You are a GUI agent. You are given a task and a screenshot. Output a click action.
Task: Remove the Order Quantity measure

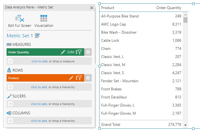(x=88, y=52)
